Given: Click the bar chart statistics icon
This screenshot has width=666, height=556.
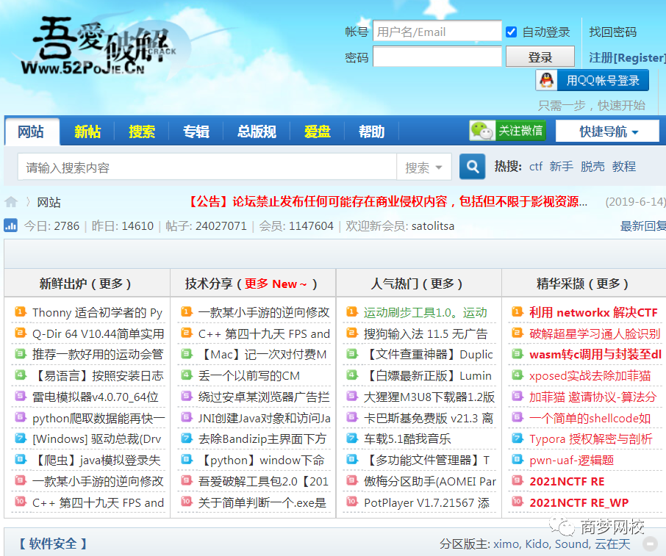Looking at the screenshot, I should 10,225.
